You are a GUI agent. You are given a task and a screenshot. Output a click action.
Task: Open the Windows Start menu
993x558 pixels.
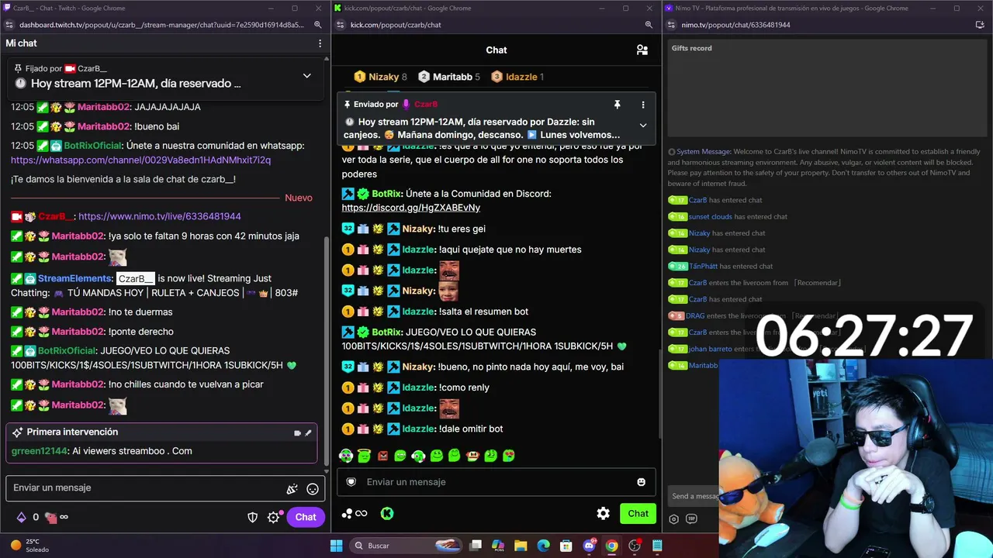tap(336, 546)
